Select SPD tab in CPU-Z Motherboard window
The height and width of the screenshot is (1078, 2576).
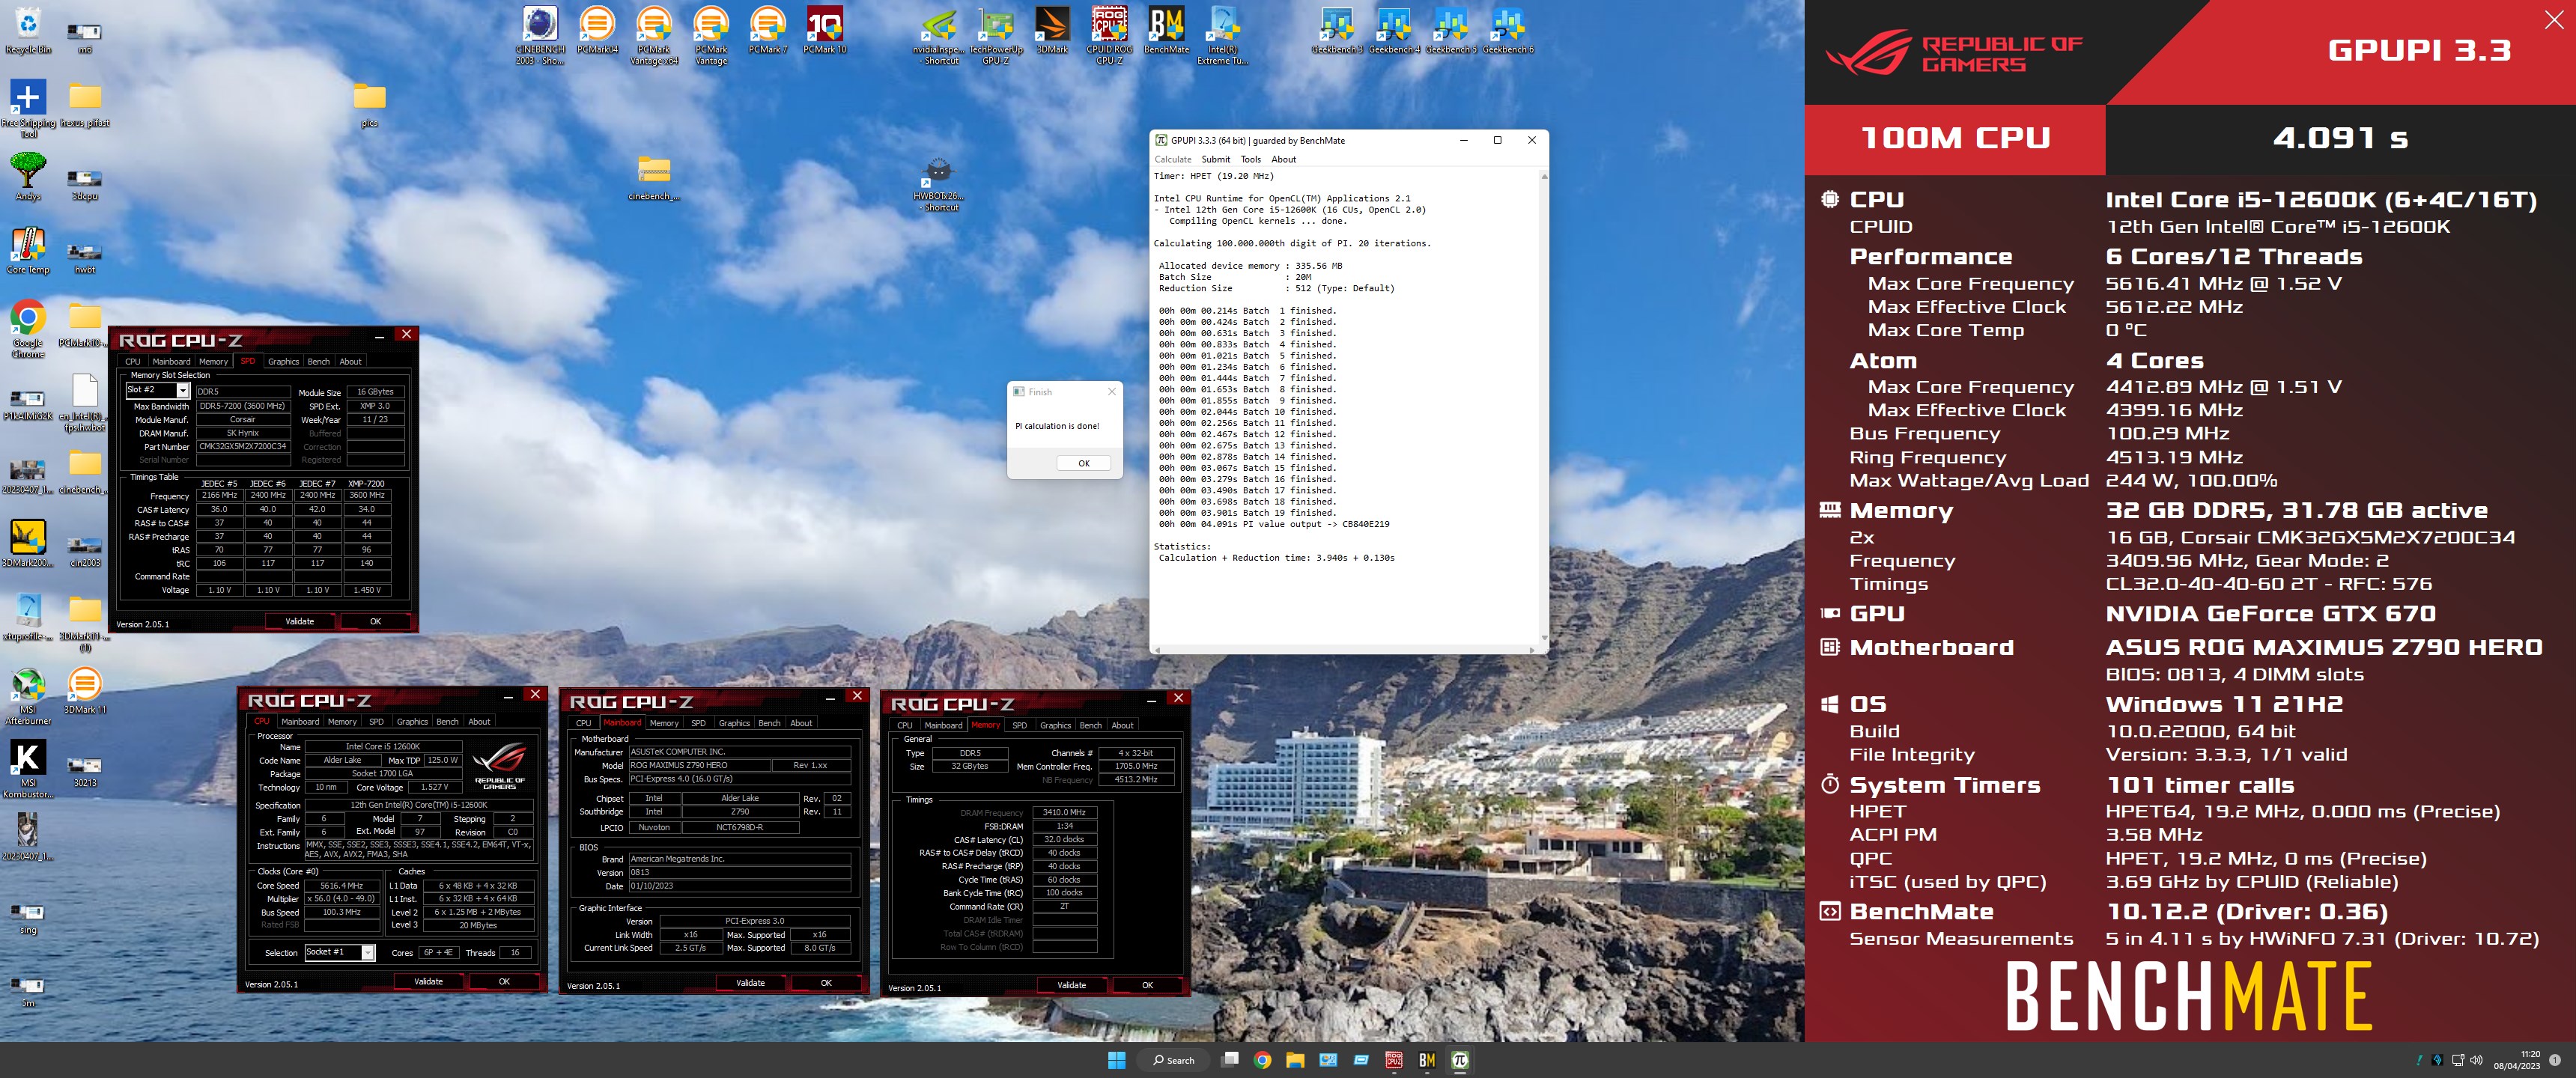pyautogui.click(x=698, y=723)
